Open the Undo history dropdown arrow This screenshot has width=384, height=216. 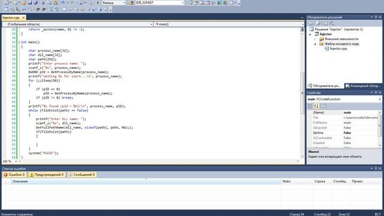tap(67, 2)
